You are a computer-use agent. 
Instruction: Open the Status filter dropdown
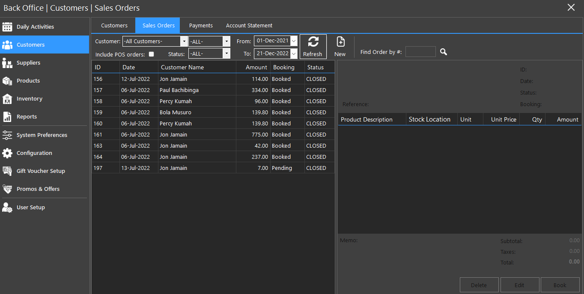coord(226,53)
